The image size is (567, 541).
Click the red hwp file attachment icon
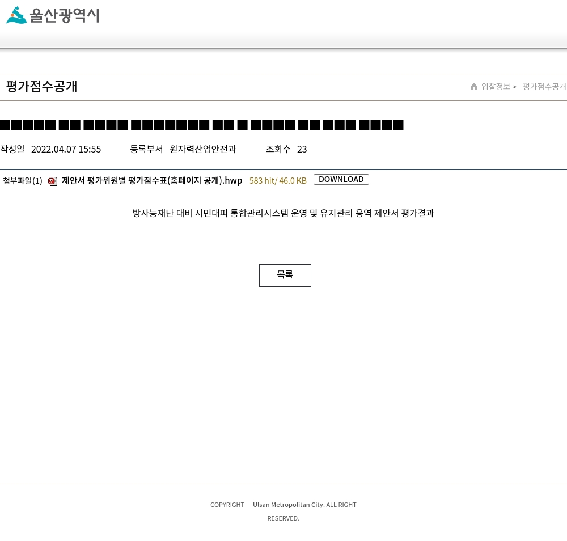pos(53,181)
